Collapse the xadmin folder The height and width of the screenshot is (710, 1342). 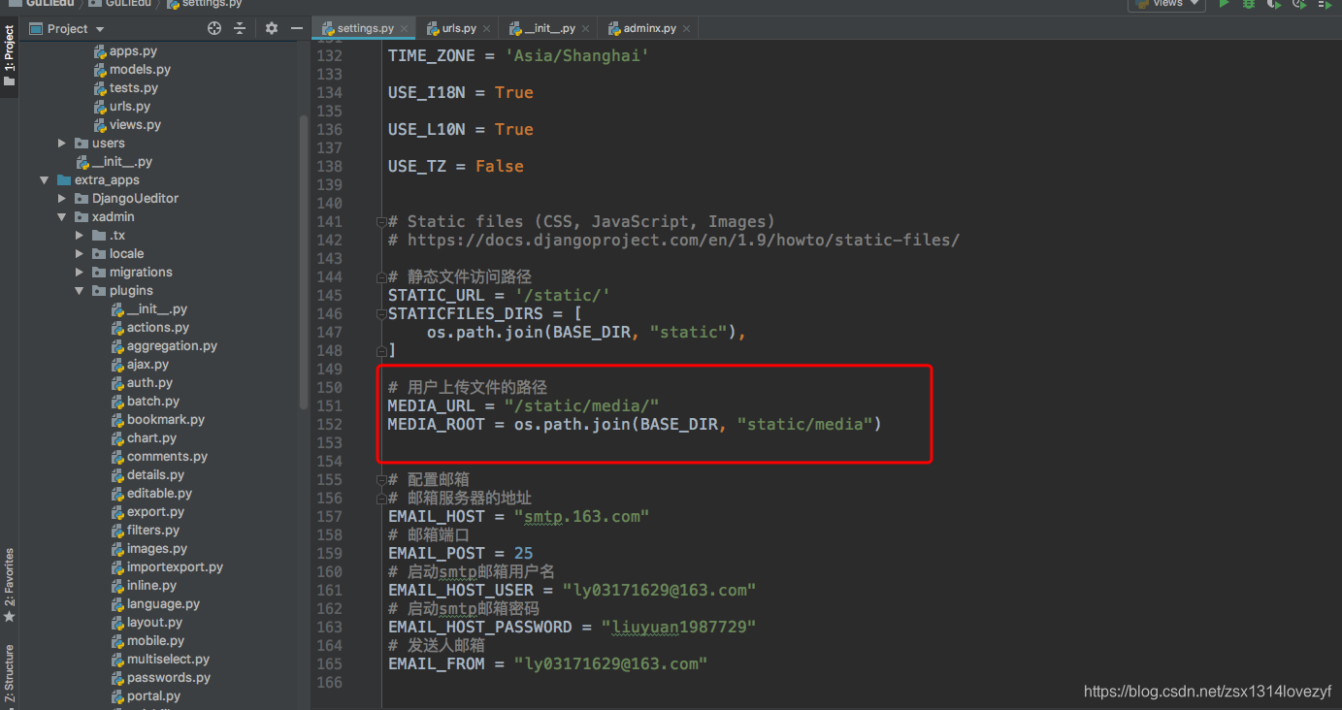pyautogui.click(x=62, y=217)
